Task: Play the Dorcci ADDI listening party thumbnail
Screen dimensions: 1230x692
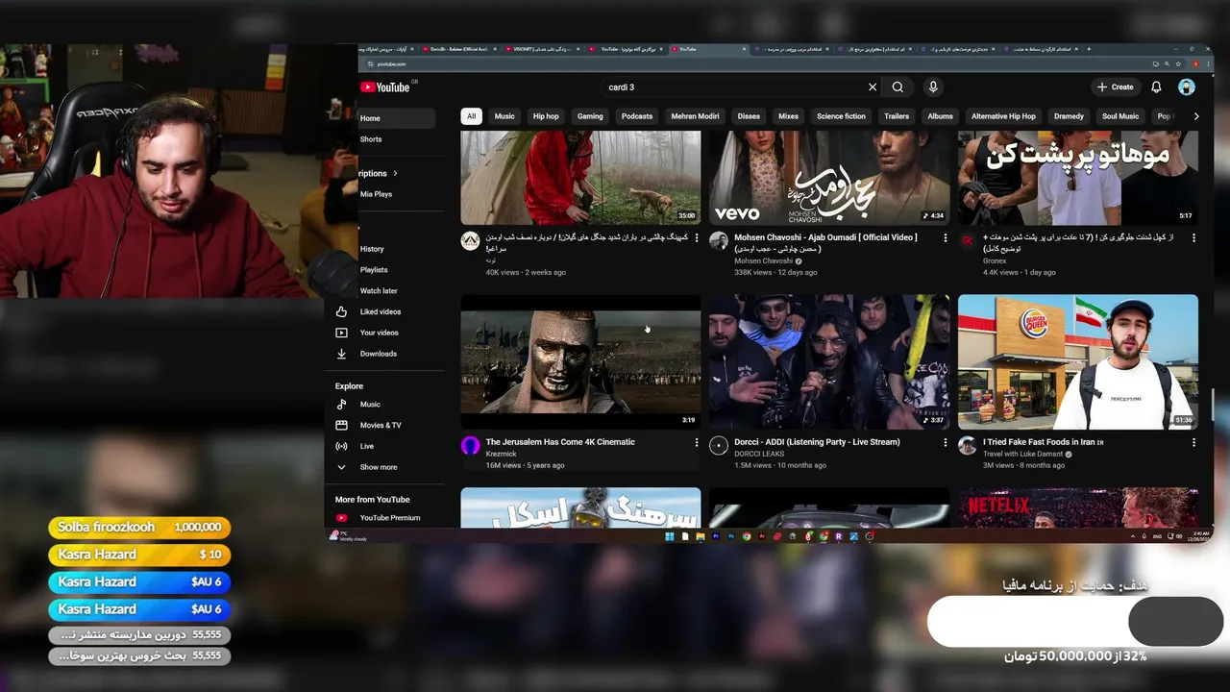Action: coord(829,361)
